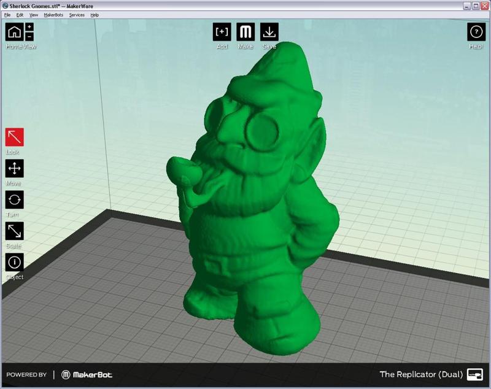Open the Services menu

coord(77,15)
